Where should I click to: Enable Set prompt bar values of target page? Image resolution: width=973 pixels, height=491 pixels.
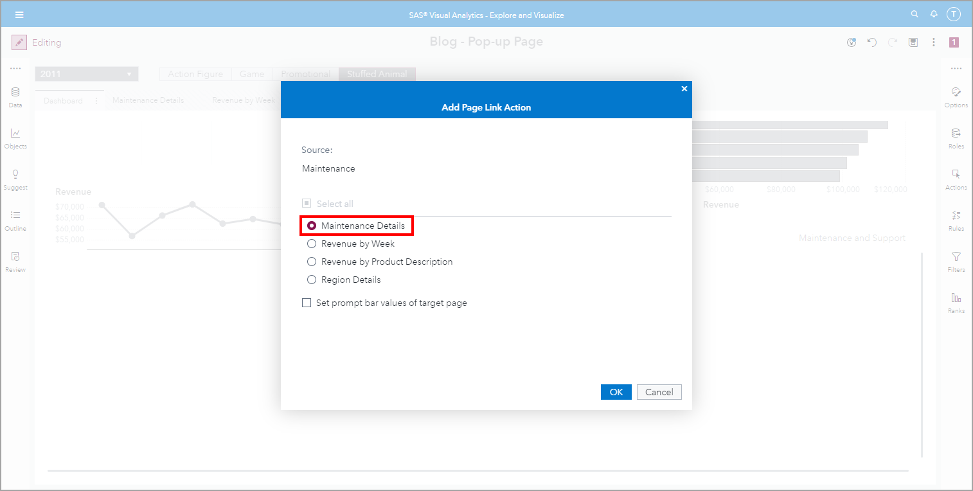(x=307, y=302)
